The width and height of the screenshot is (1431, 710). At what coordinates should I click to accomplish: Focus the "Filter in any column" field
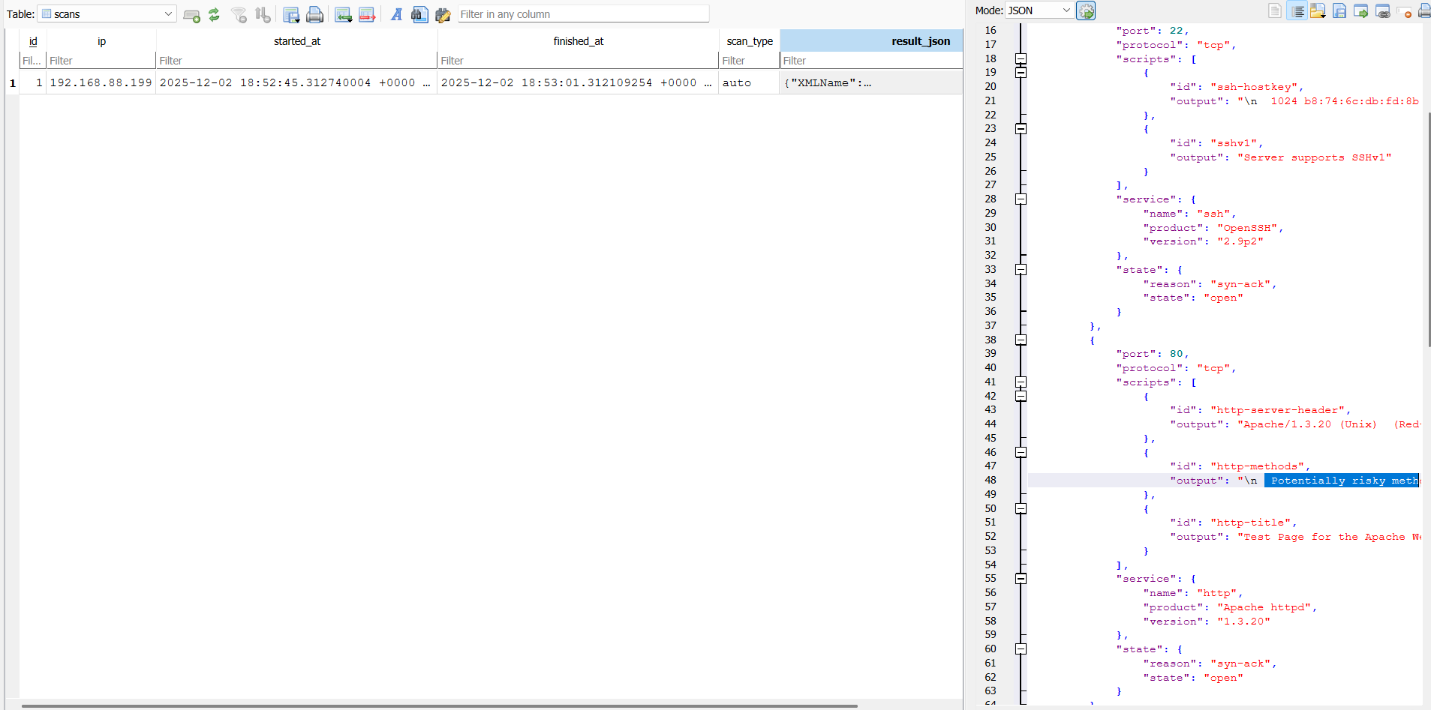pos(583,14)
